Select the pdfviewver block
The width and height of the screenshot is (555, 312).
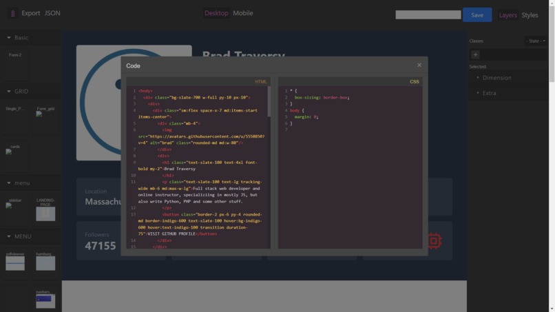(15, 264)
